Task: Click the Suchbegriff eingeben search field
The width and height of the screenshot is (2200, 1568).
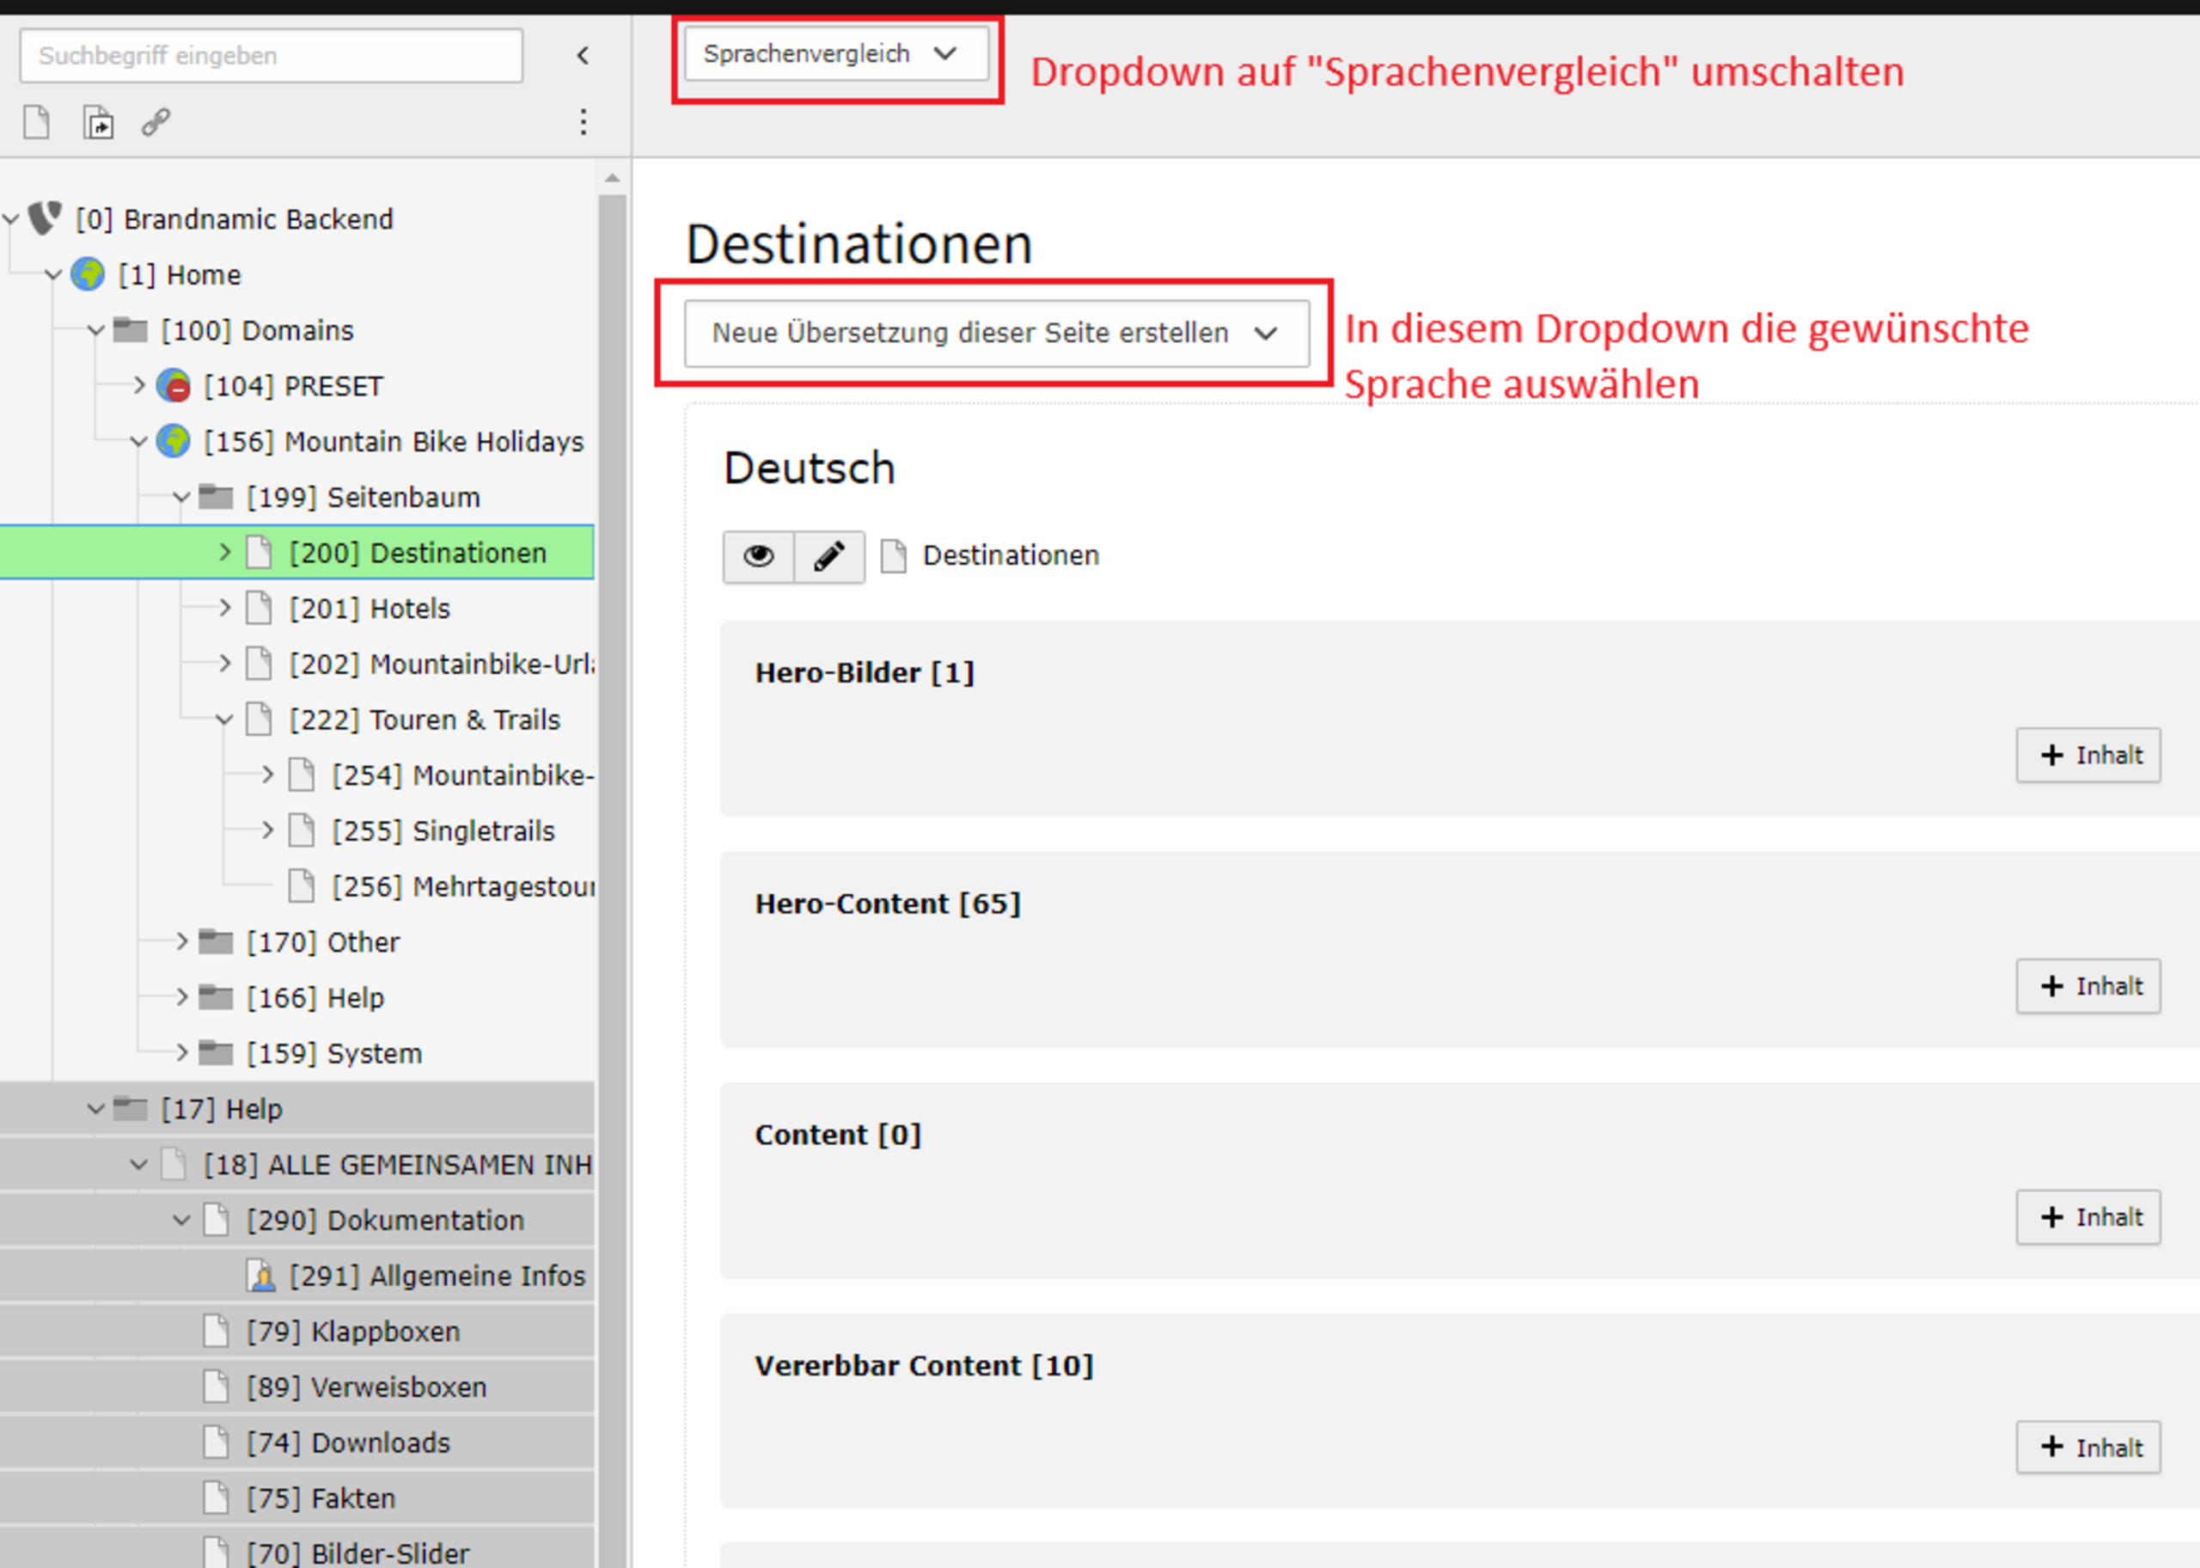Action: click(x=272, y=55)
